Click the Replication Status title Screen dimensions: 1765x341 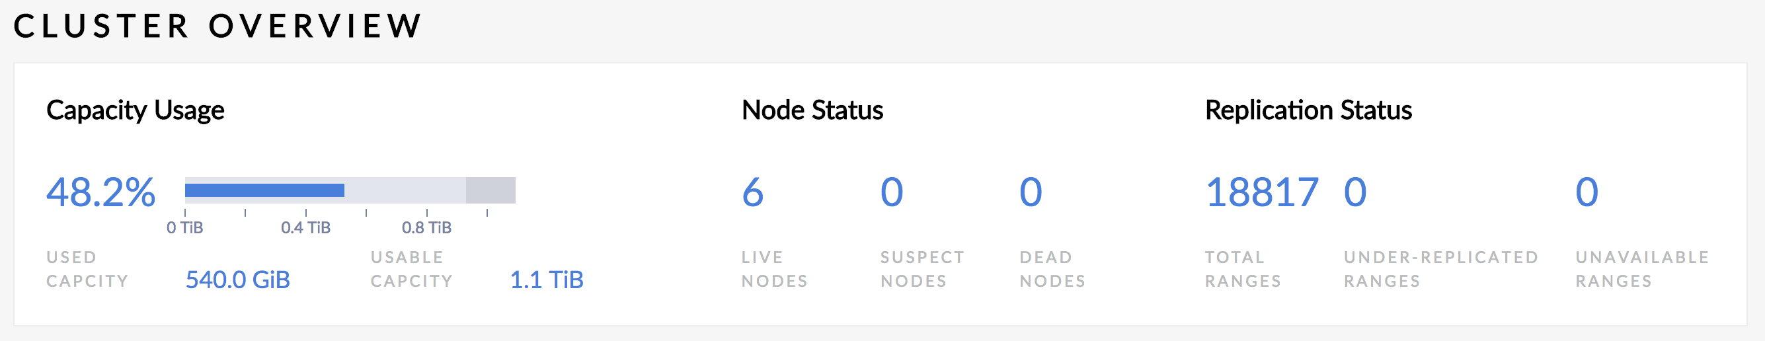[x=1308, y=110]
